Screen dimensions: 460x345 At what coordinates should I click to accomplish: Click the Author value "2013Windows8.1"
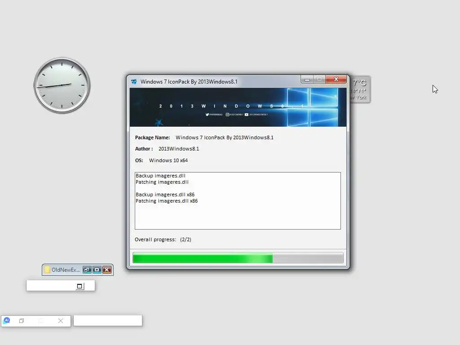[x=179, y=149]
